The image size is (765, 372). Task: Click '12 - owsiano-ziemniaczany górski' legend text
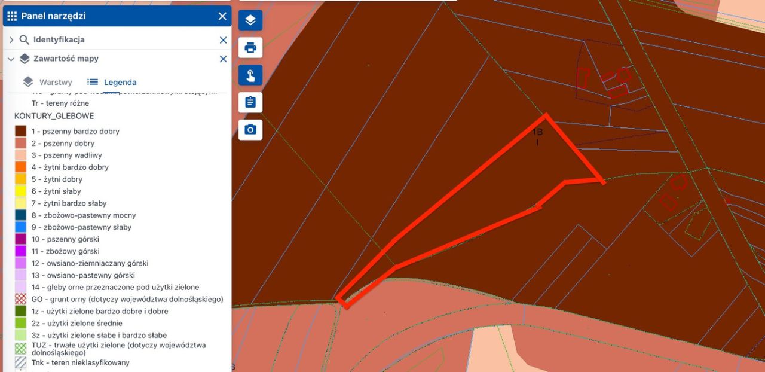click(x=90, y=263)
